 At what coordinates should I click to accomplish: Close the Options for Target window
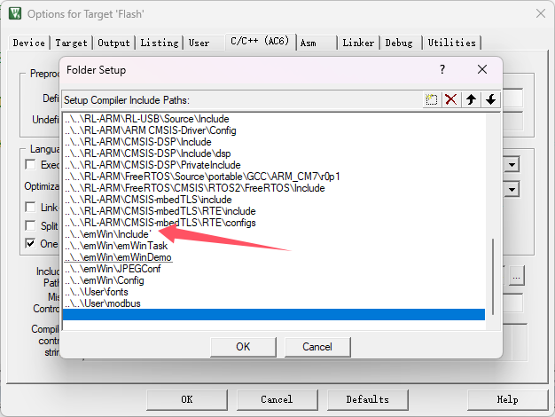541,13
